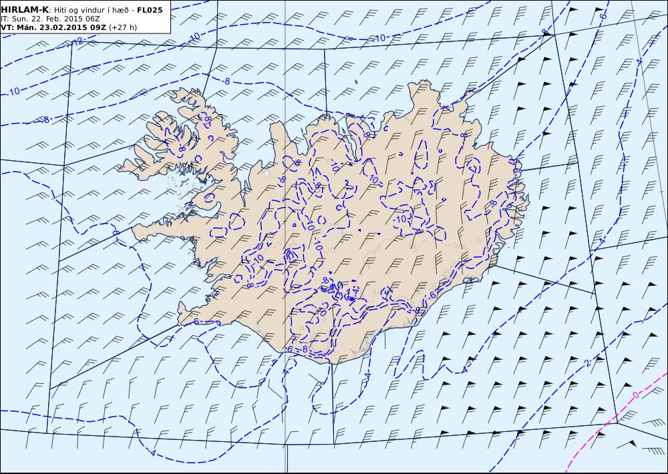This screenshot has width=668, height=474.
Task: Click the FL025 flight level label
Action: (x=150, y=10)
